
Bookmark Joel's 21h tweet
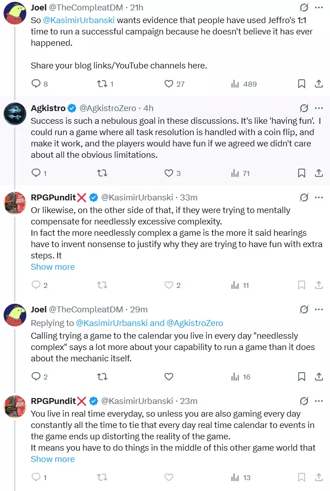(301, 83)
